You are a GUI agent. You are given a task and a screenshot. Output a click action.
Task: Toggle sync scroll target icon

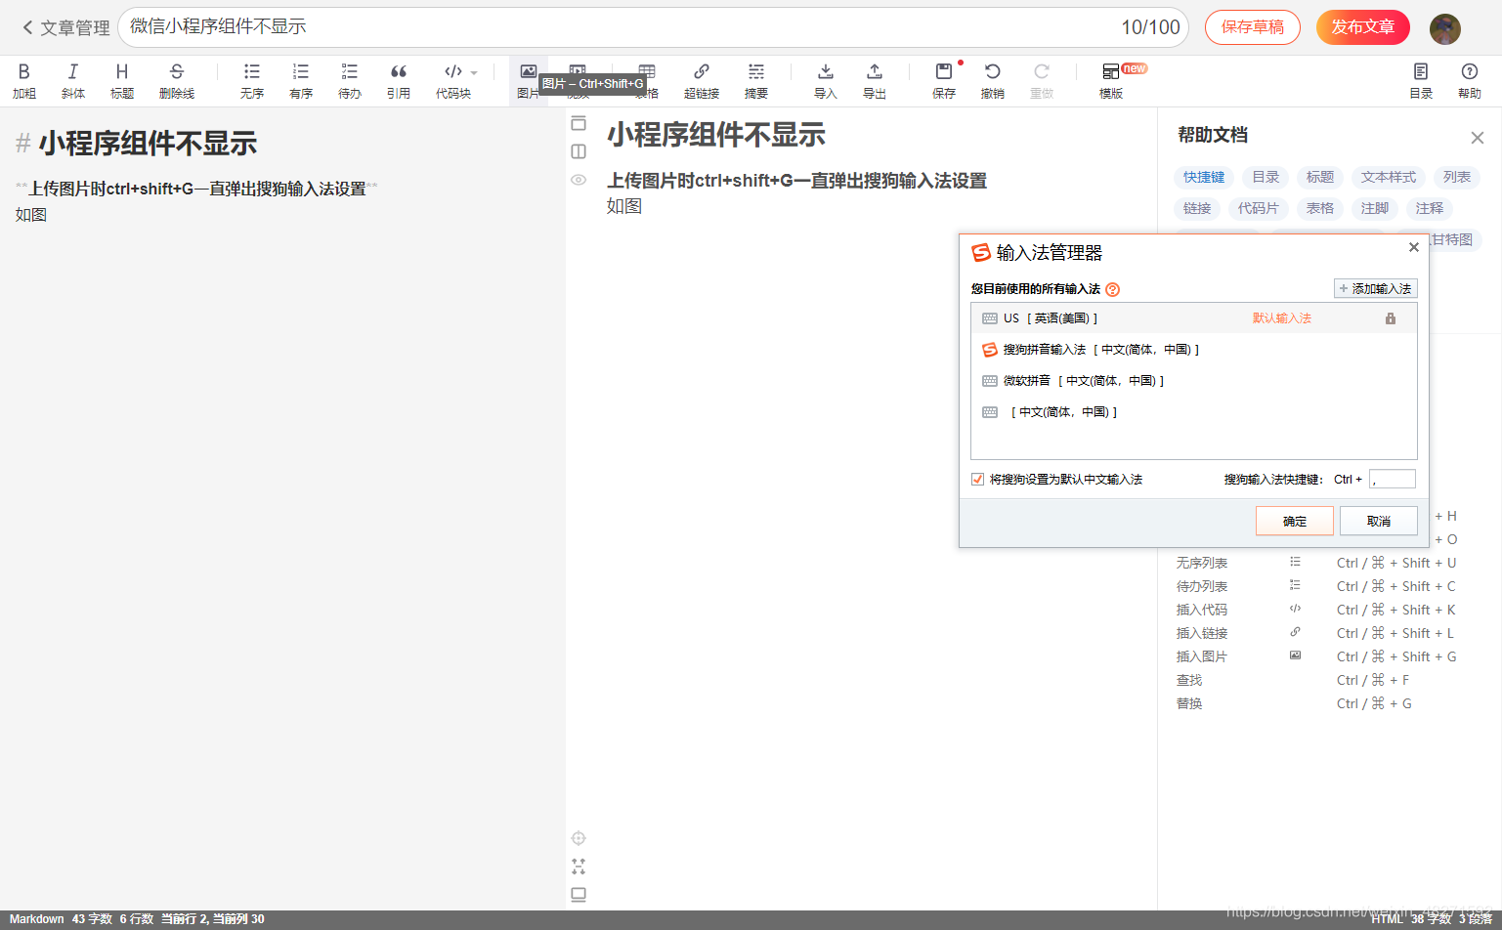click(579, 838)
